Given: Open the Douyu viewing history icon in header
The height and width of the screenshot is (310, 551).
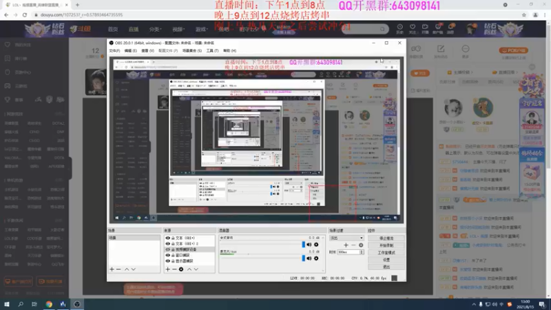Looking at the screenshot, I should 400,28.
